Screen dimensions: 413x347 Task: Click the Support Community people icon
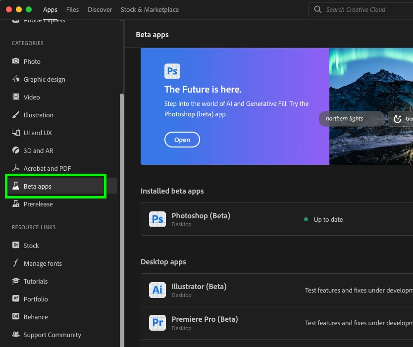point(16,334)
